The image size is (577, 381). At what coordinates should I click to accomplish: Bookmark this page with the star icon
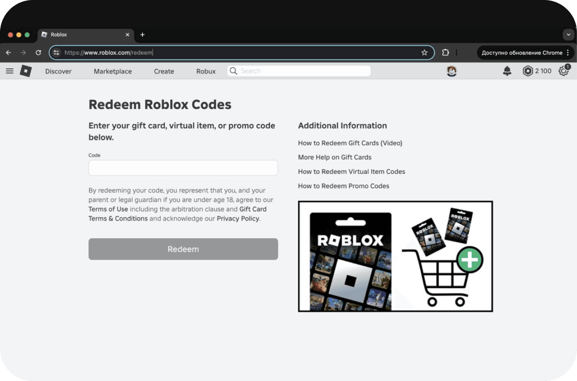(x=424, y=53)
